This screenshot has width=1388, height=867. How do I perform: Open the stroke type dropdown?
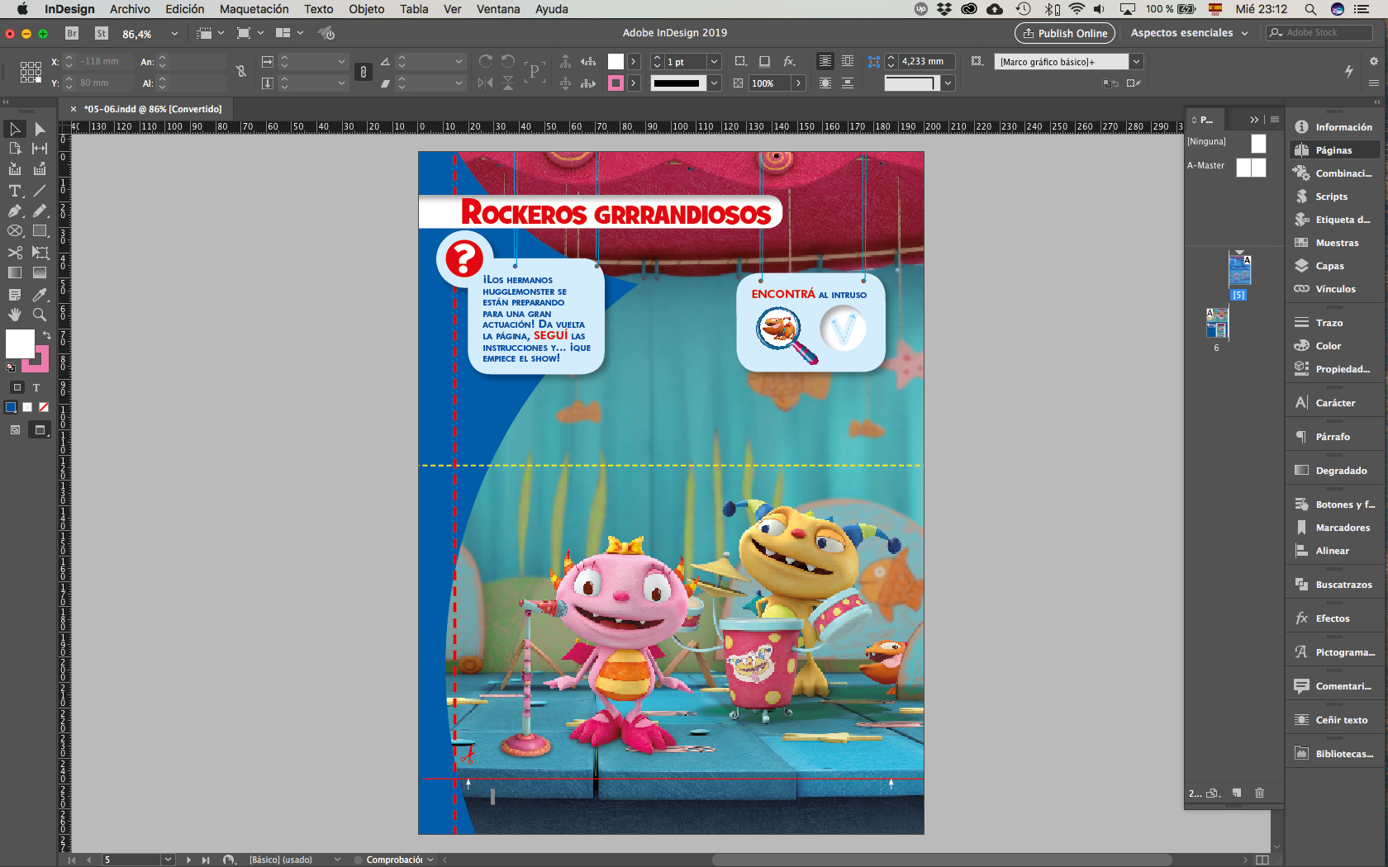[714, 83]
